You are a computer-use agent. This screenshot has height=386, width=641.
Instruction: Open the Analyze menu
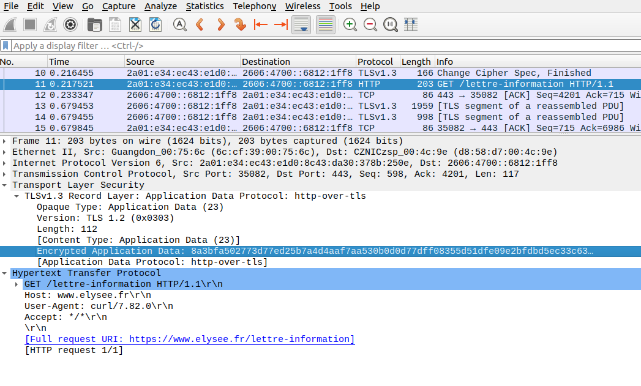tap(160, 6)
